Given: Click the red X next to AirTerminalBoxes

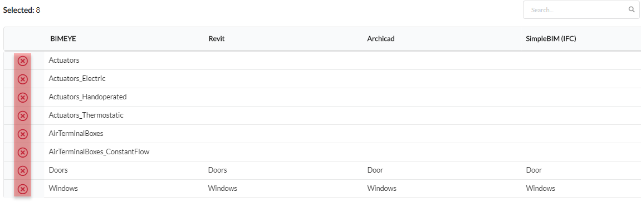Looking at the screenshot, I should coord(23,134).
